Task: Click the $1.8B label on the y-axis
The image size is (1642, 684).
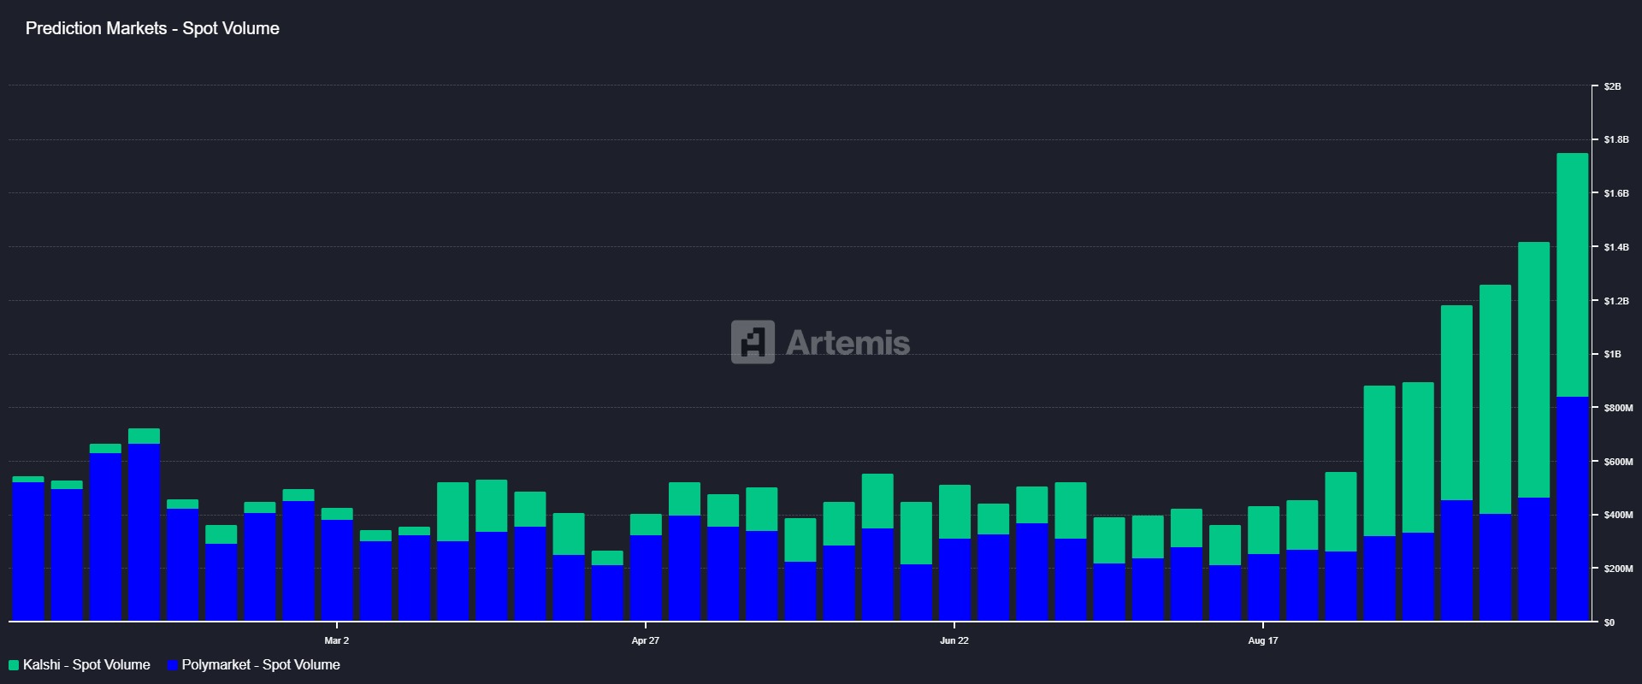Action: point(1615,139)
